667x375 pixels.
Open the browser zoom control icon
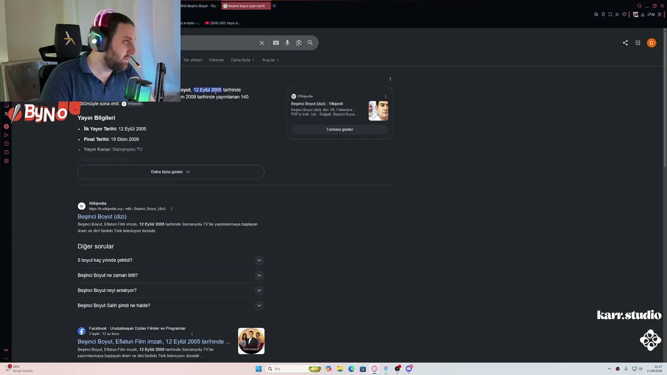596,15
